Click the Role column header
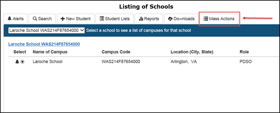This screenshot has height=113, width=280. coord(244,52)
